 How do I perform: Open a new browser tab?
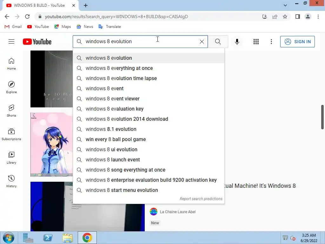click(86, 5)
